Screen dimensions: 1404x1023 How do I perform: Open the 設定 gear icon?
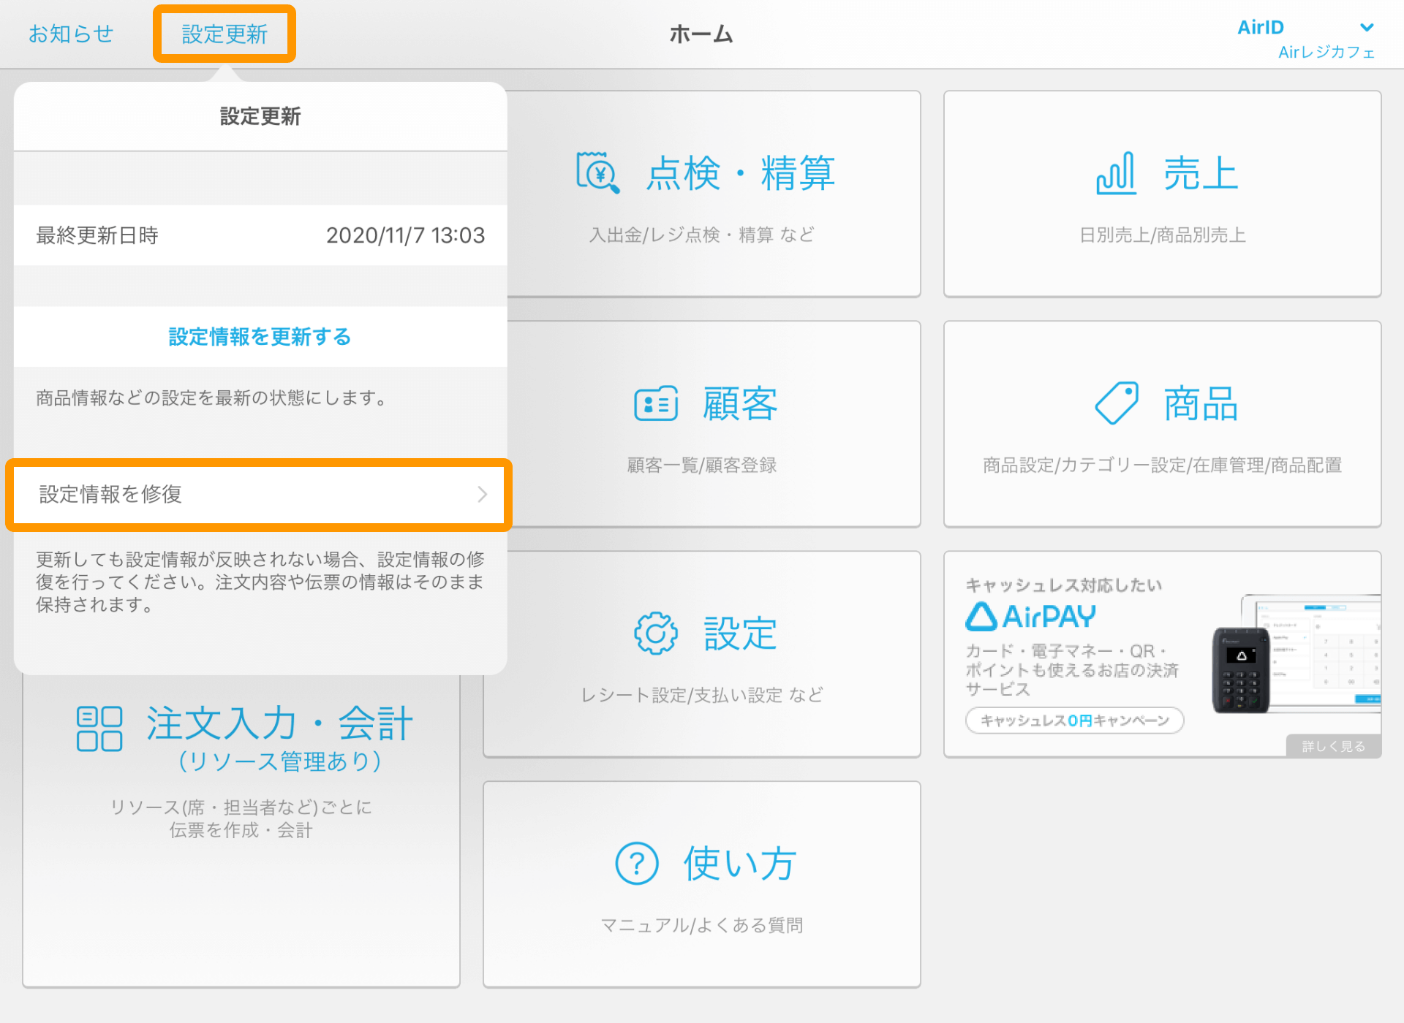(x=656, y=634)
